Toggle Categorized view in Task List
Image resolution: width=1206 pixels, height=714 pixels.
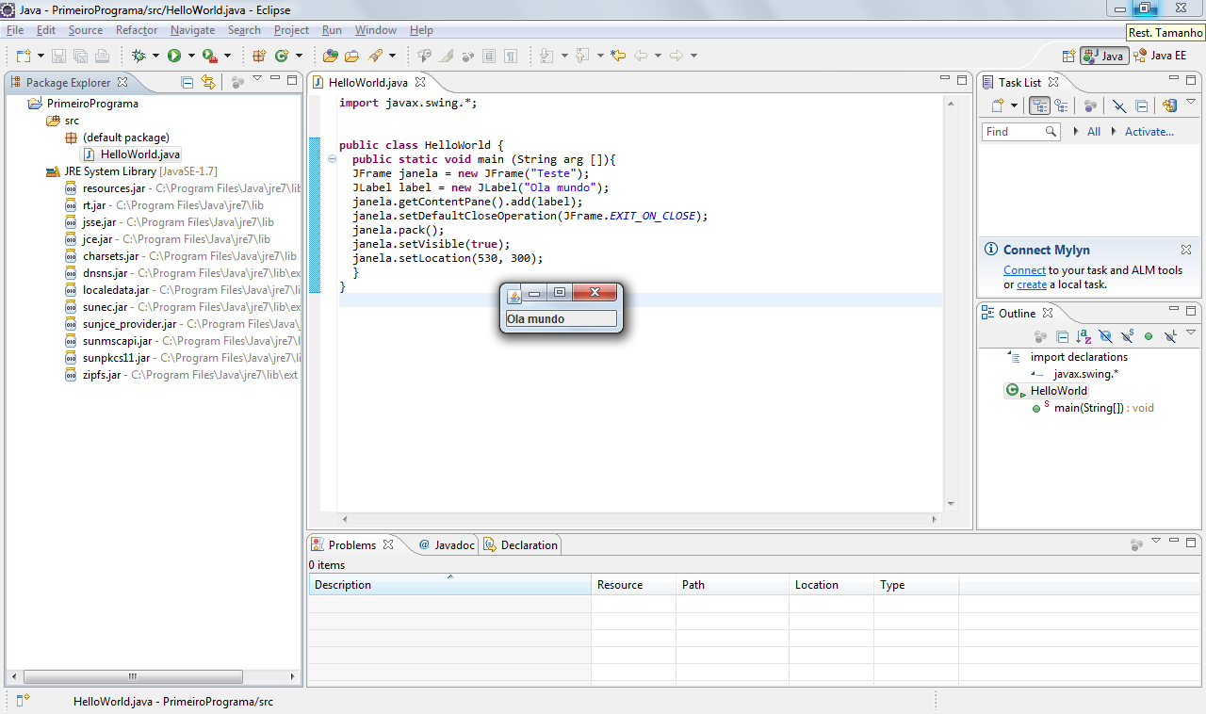click(1039, 105)
